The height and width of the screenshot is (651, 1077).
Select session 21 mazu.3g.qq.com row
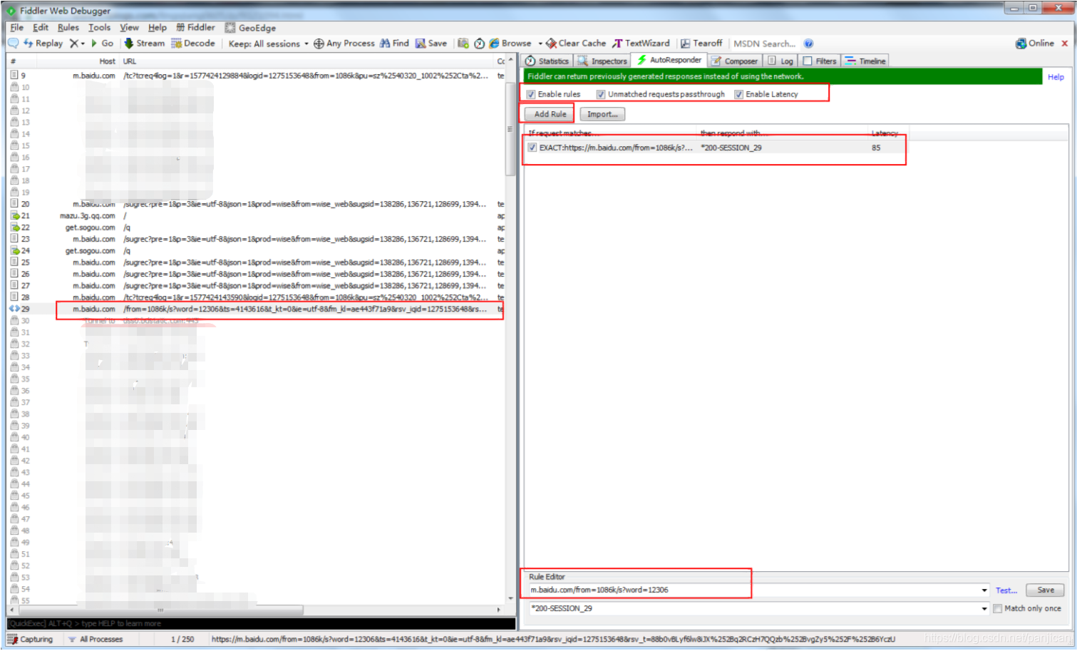click(x=257, y=215)
